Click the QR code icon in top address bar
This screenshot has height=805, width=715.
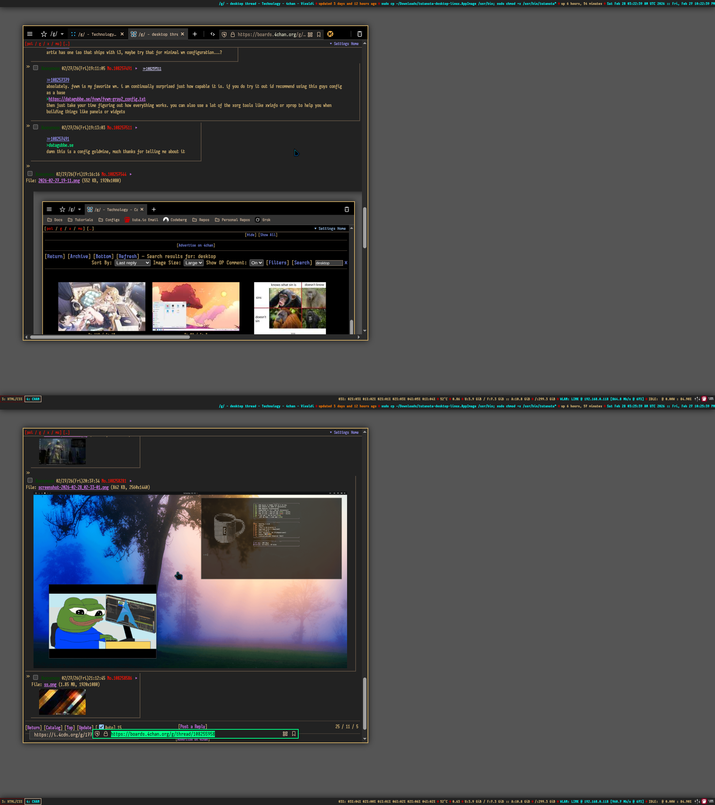(x=310, y=35)
